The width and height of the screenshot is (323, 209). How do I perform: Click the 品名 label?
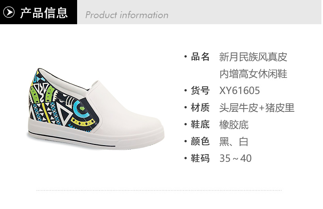click(x=200, y=57)
